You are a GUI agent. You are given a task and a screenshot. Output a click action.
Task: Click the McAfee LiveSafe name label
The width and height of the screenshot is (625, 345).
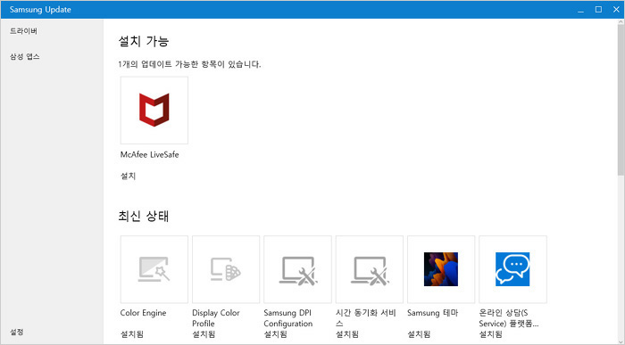point(149,155)
